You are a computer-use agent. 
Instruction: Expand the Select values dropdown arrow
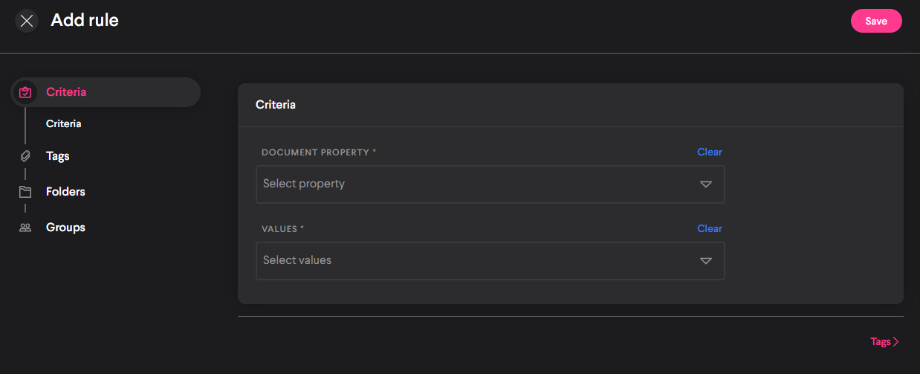(x=705, y=261)
